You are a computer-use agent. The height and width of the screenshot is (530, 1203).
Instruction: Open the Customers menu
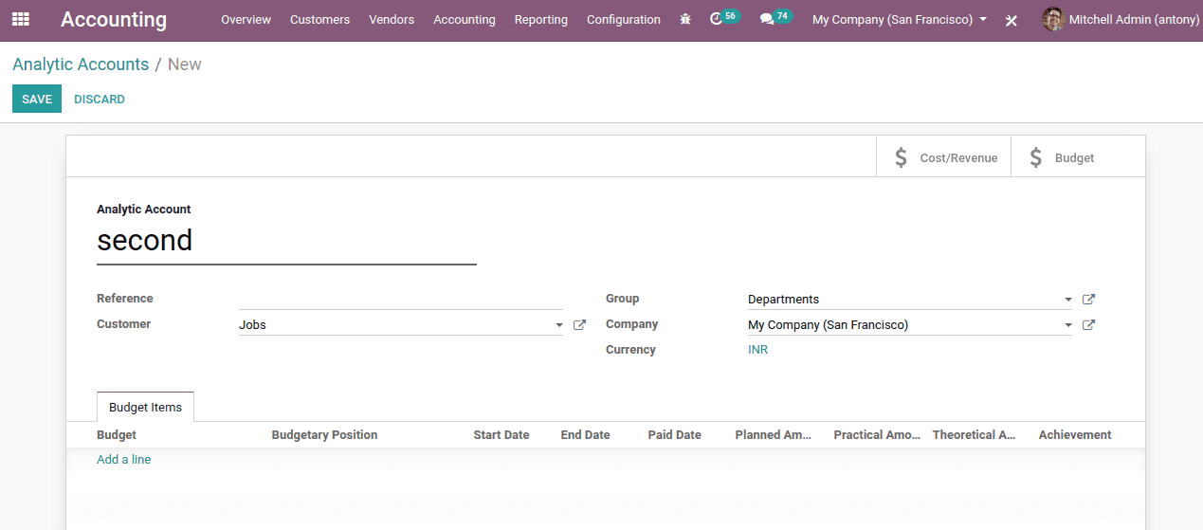click(319, 19)
